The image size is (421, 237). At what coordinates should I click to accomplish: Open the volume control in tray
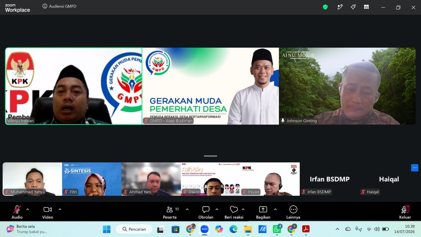377,229
